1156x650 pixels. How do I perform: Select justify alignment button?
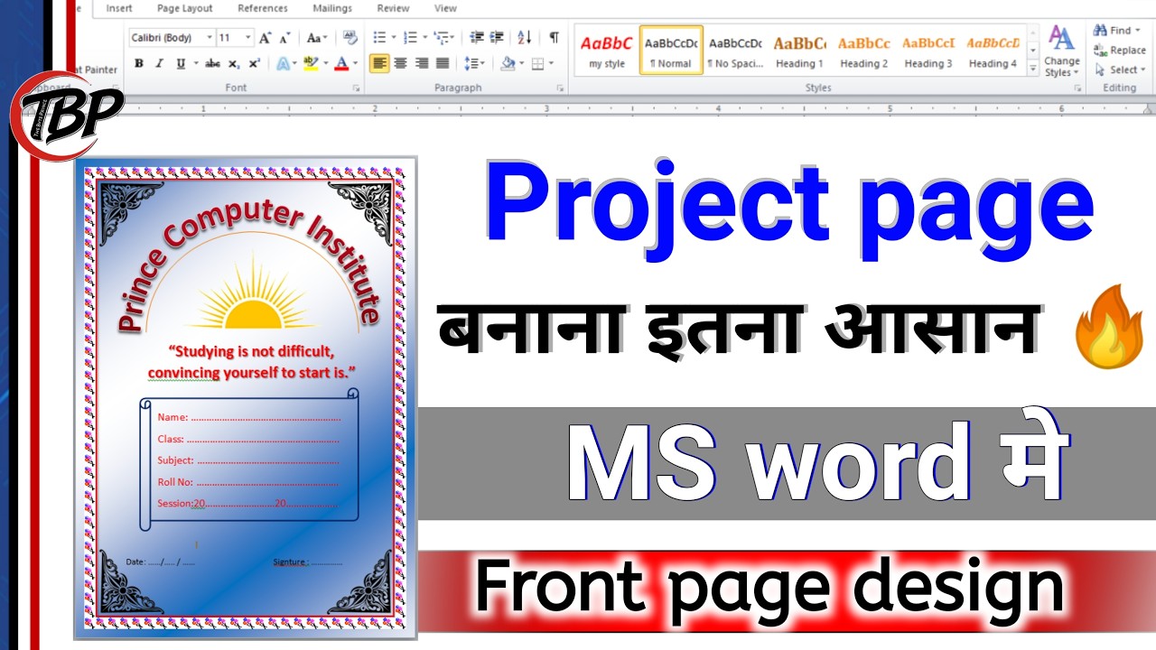pyautogui.click(x=443, y=63)
